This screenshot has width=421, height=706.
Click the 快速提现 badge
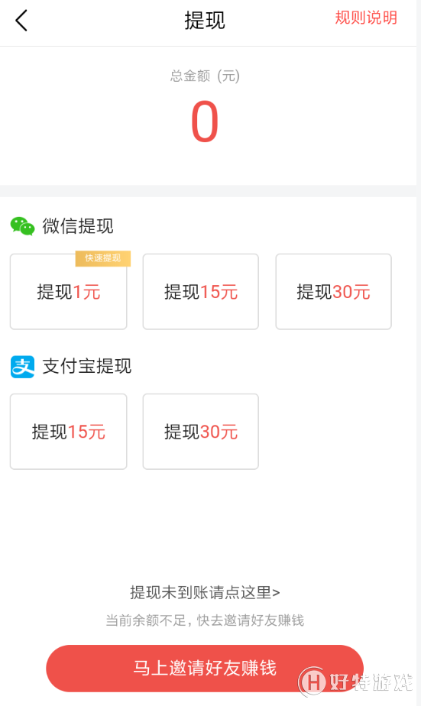(102, 258)
